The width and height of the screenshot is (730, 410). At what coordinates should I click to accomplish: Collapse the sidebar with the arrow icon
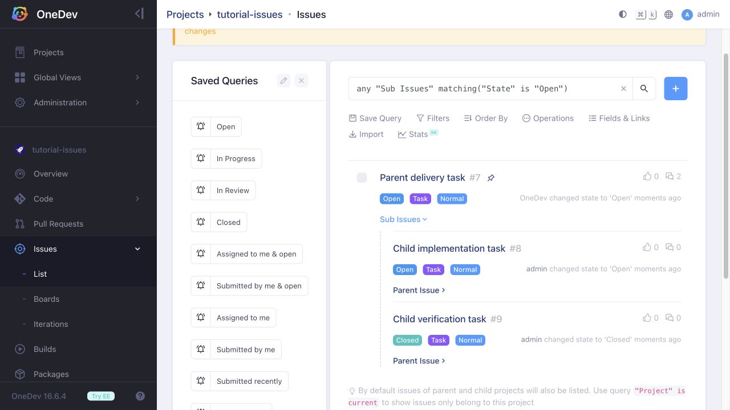pos(139,14)
